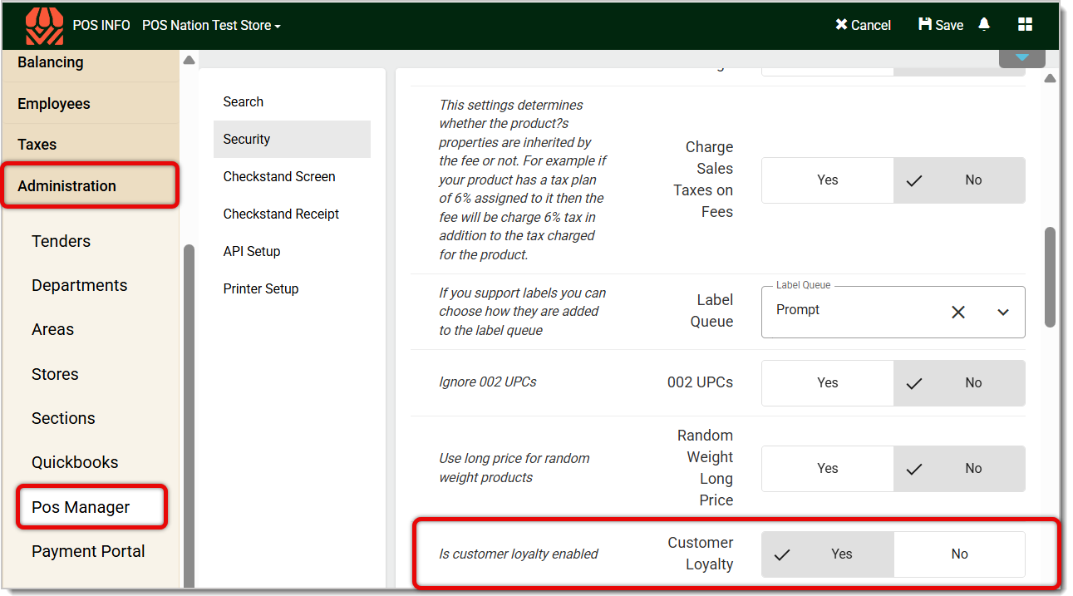Select the Security settings tab
This screenshot has height=596, width=1073.
click(x=292, y=139)
